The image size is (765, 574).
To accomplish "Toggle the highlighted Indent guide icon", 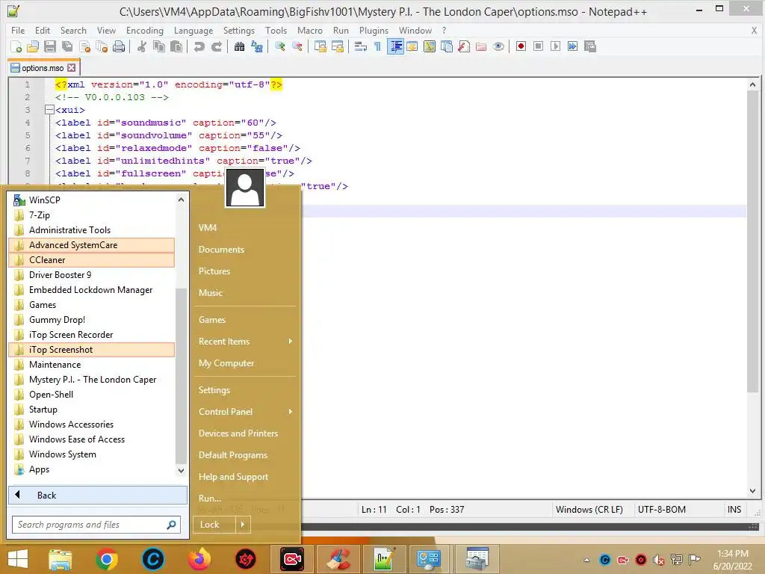I will (x=395, y=46).
